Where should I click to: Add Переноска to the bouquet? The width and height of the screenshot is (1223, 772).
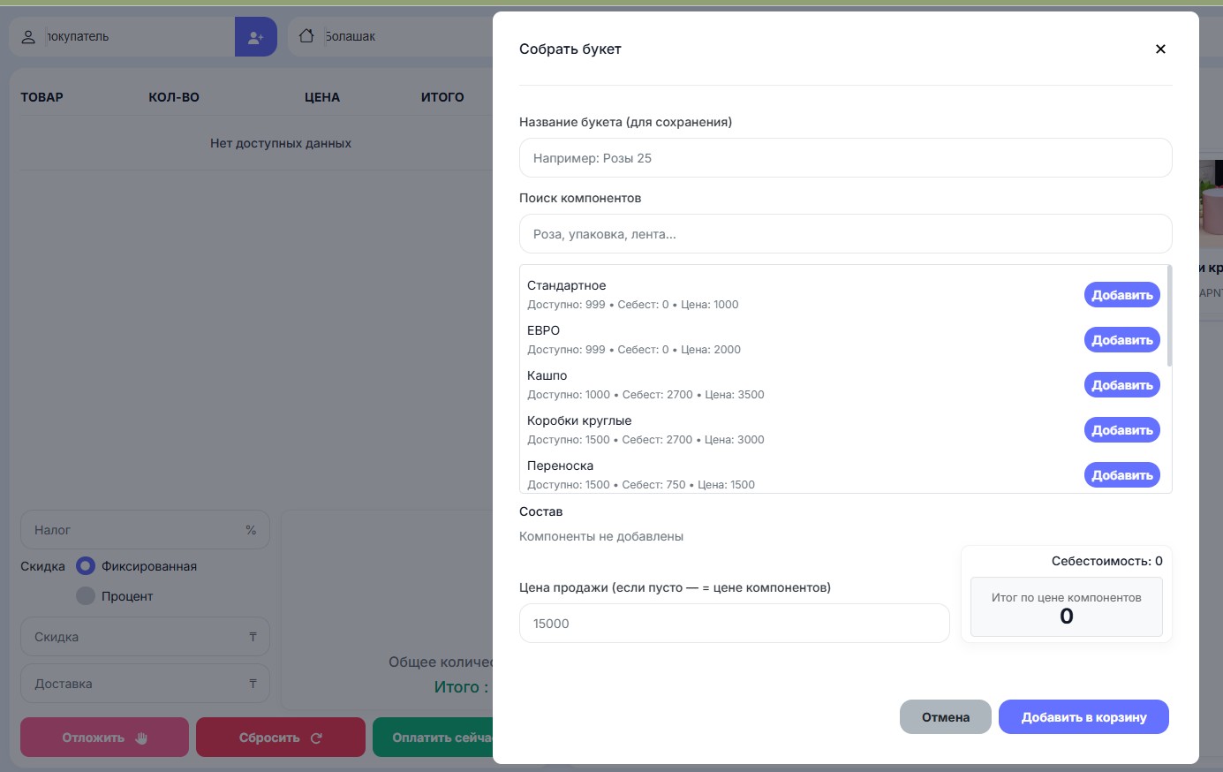[1121, 475]
